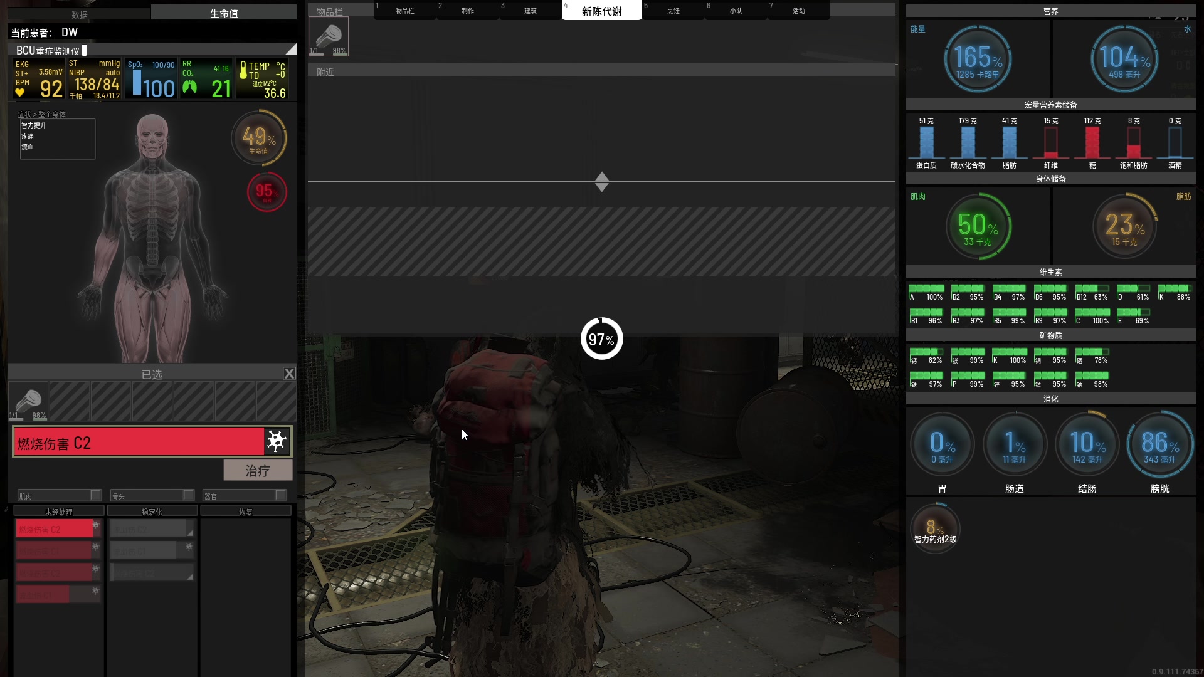Click the infection icon beside selected 燃烧伤害 C2
1204x677 pixels.
(277, 441)
